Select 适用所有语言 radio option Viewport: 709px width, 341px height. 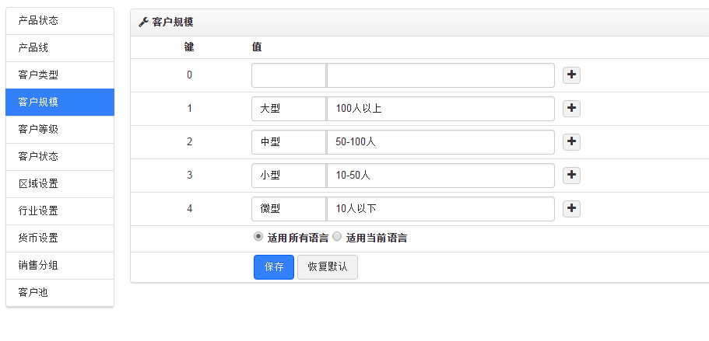258,237
